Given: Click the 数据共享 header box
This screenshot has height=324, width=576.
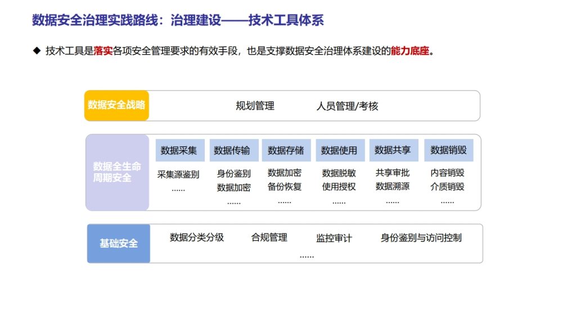Looking at the screenshot, I should pyautogui.click(x=394, y=150).
